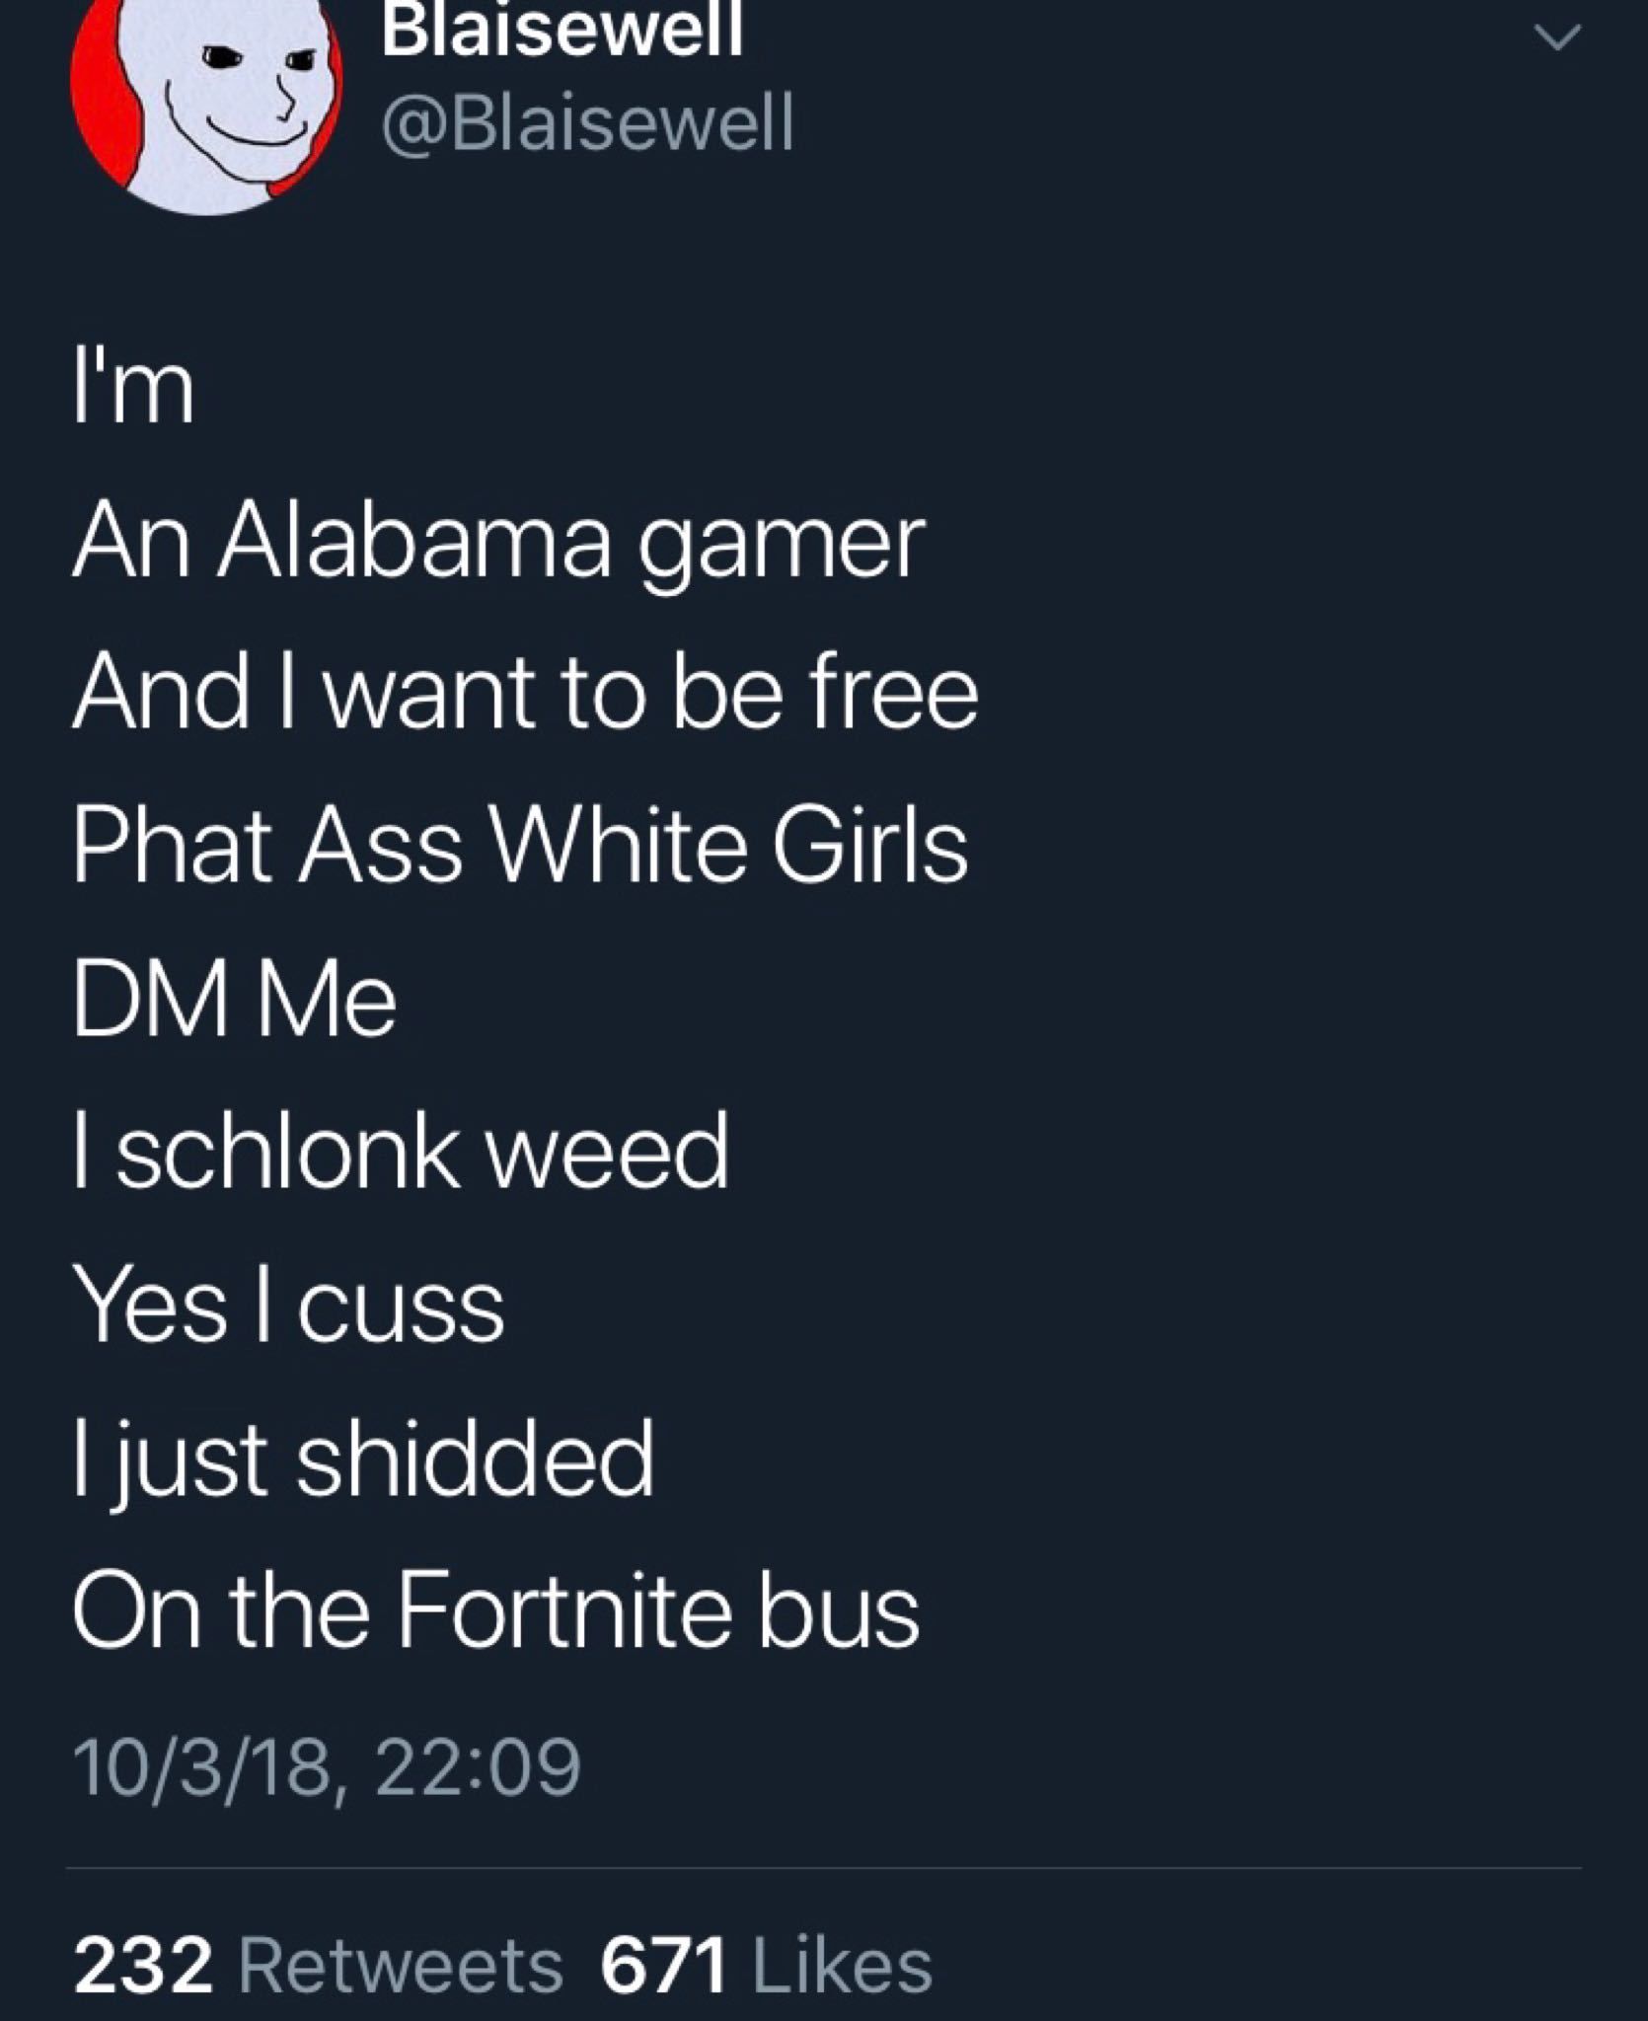Tap the @Blaisewell handle

pyautogui.click(x=587, y=123)
